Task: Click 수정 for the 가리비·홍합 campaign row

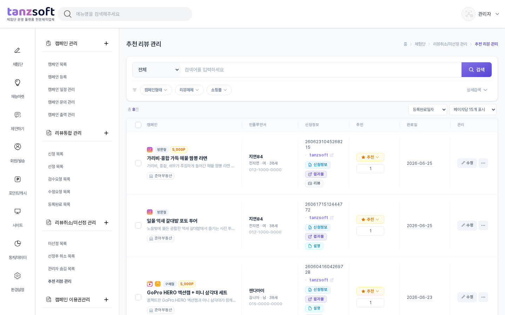Action: point(467,163)
